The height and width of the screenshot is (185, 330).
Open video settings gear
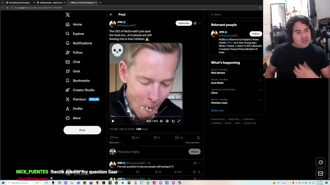click(x=167, y=121)
